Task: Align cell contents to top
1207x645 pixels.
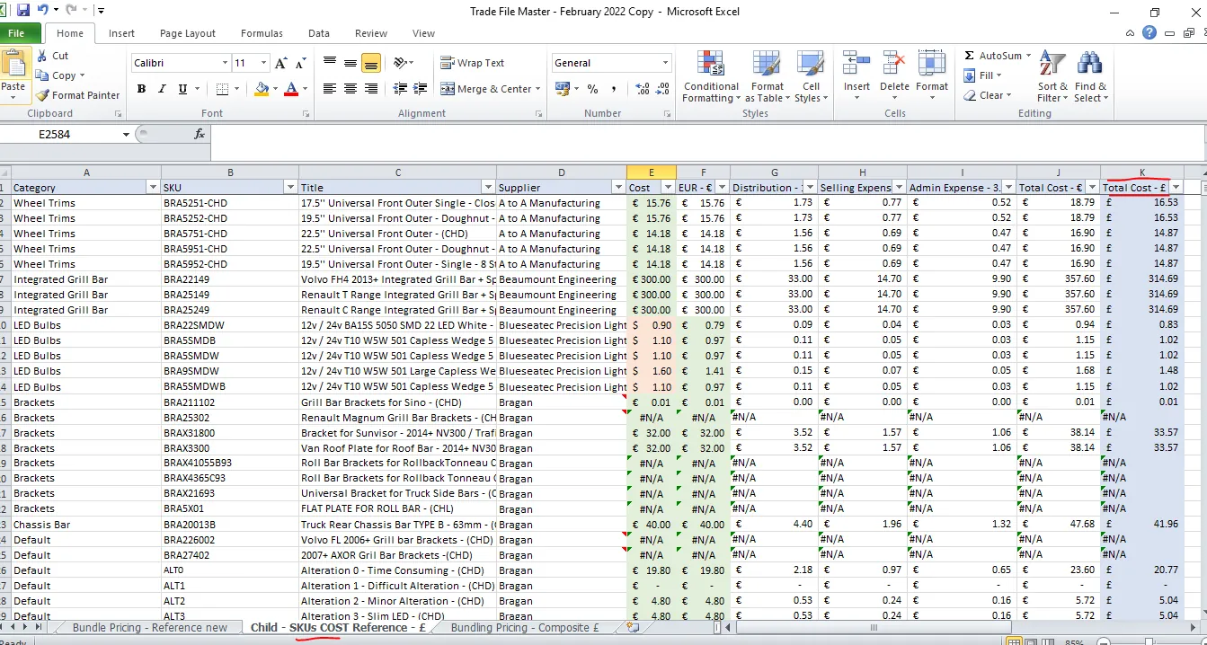Action: click(x=330, y=64)
